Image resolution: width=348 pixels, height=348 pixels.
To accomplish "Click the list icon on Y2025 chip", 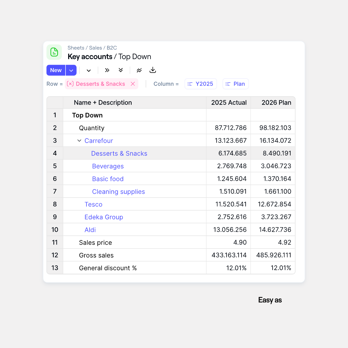I will point(190,84).
